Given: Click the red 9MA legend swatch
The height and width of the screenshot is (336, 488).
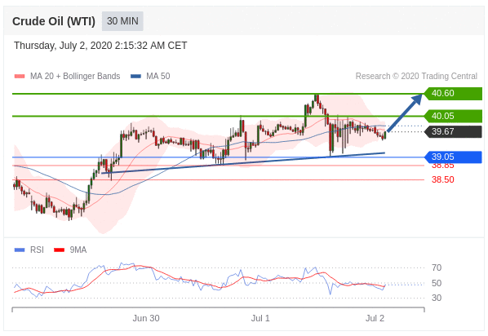Looking at the screenshot, I should [59, 250].
